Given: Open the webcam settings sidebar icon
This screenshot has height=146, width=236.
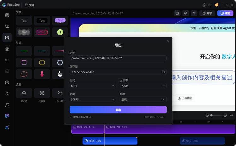Looking at the screenshot, I should 7,49.
